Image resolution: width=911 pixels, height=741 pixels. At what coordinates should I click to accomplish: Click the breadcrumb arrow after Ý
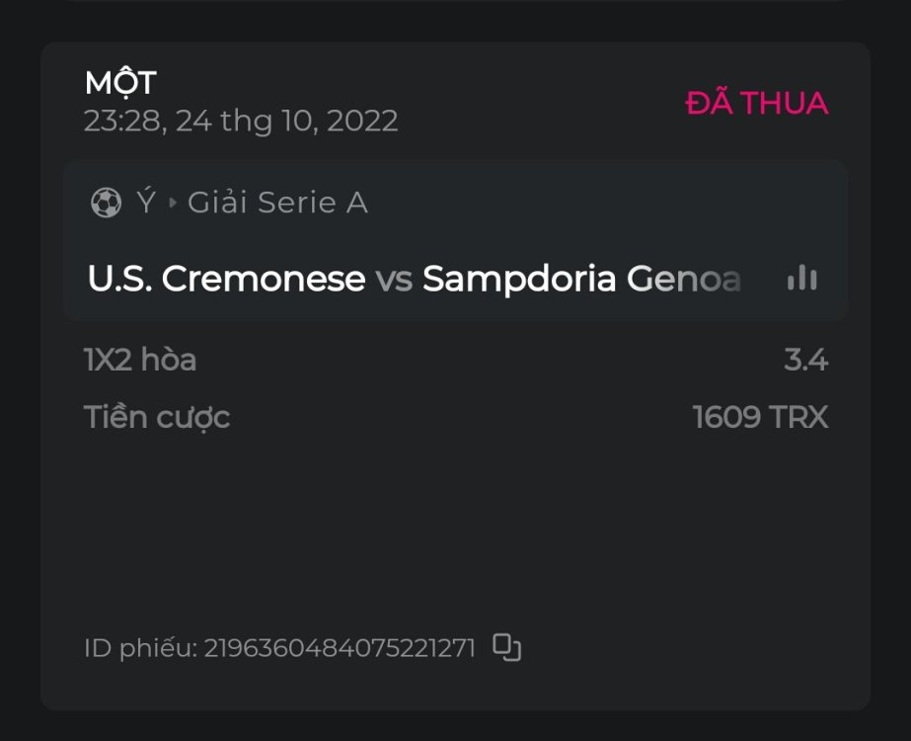173,204
